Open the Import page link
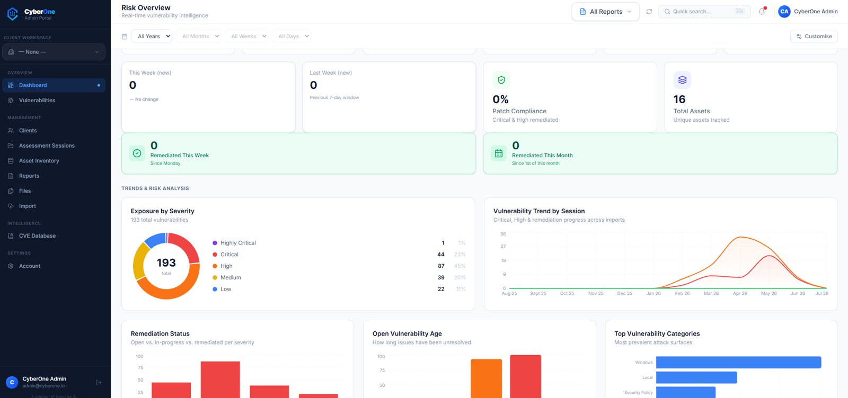Viewport: 848px width, 398px height. (x=54, y=206)
